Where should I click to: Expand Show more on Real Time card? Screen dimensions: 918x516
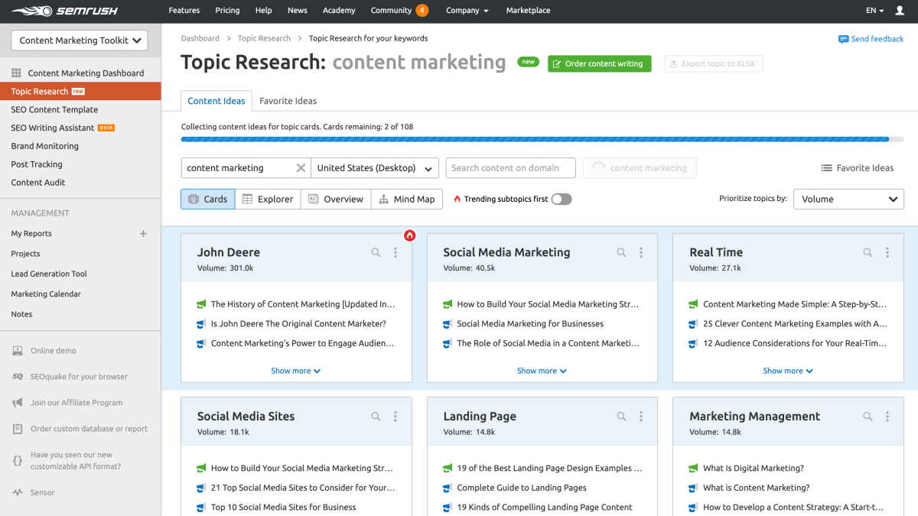pyautogui.click(x=788, y=371)
